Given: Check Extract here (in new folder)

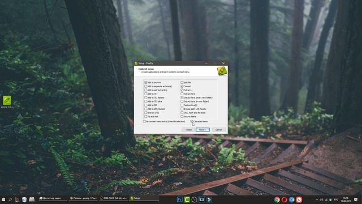Looking at the screenshot, I should 182,101.
